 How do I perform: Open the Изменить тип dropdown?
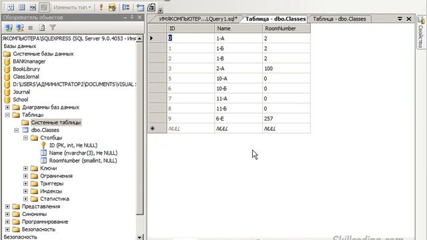click(x=72, y=7)
